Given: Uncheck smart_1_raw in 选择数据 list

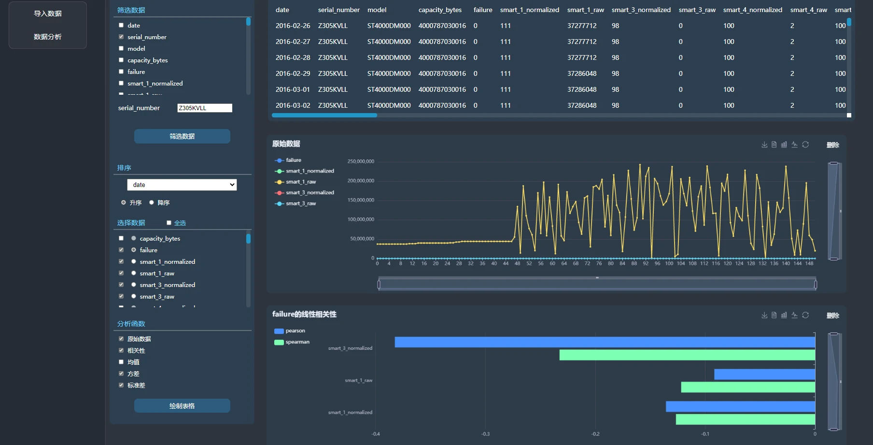Looking at the screenshot, I should (121, 273).
